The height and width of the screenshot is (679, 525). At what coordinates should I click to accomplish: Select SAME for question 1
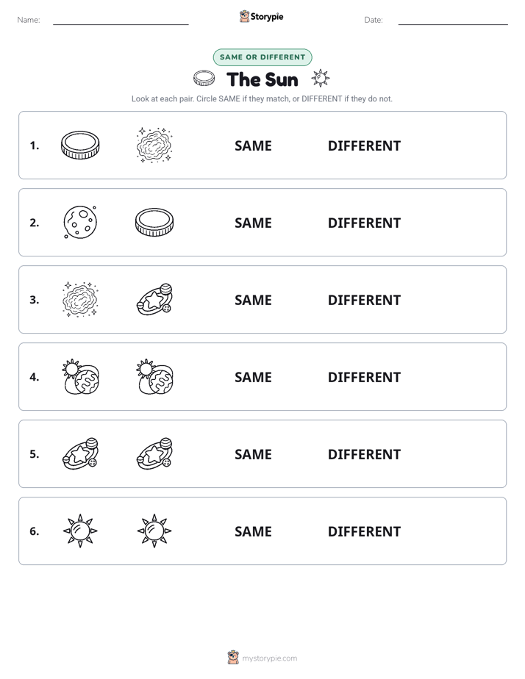click(x=253, y=146)
